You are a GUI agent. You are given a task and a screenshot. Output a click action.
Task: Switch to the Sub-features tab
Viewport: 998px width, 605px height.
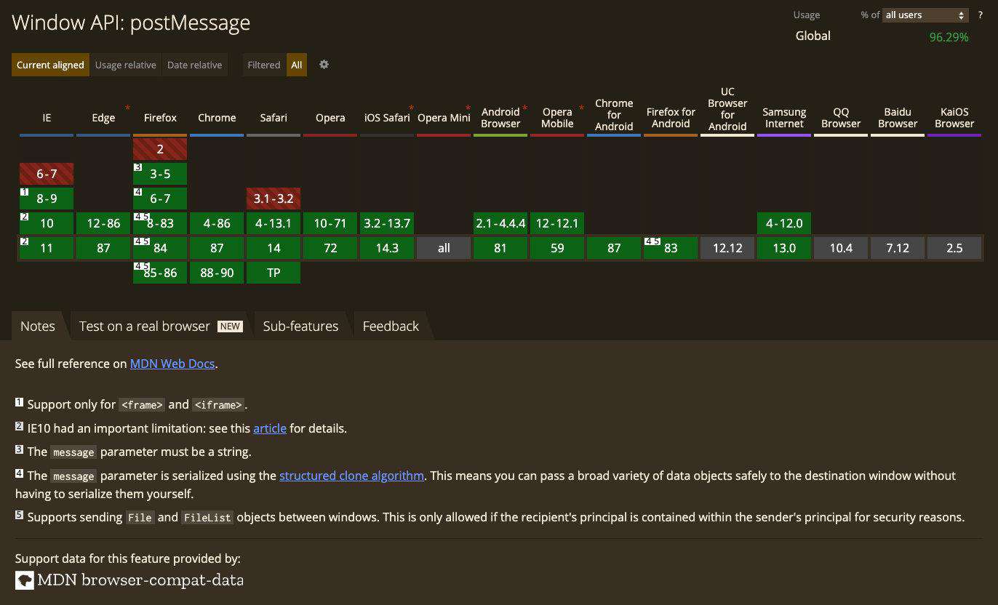300,326
